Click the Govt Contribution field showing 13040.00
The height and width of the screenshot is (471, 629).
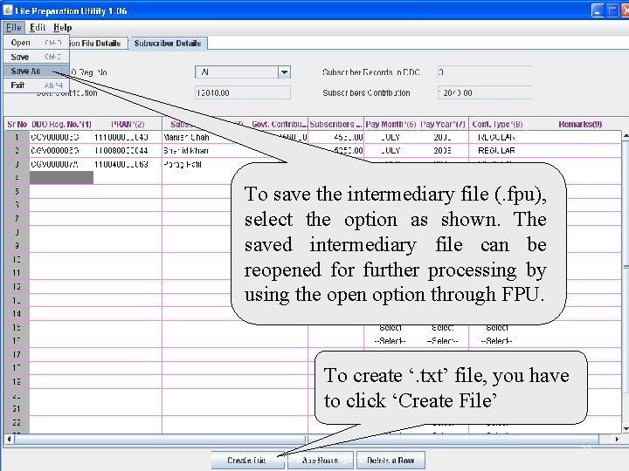tap(242, 93)
